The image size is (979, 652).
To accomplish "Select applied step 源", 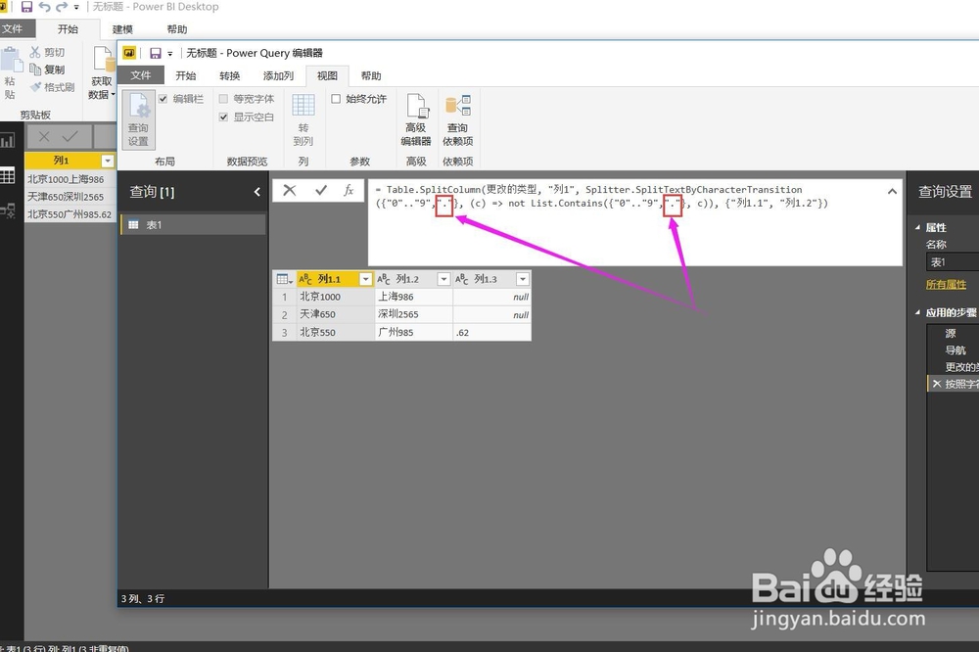I will 953,334.
